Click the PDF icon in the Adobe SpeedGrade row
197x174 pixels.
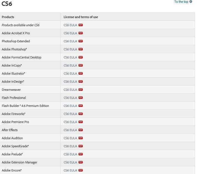point(80,146)
